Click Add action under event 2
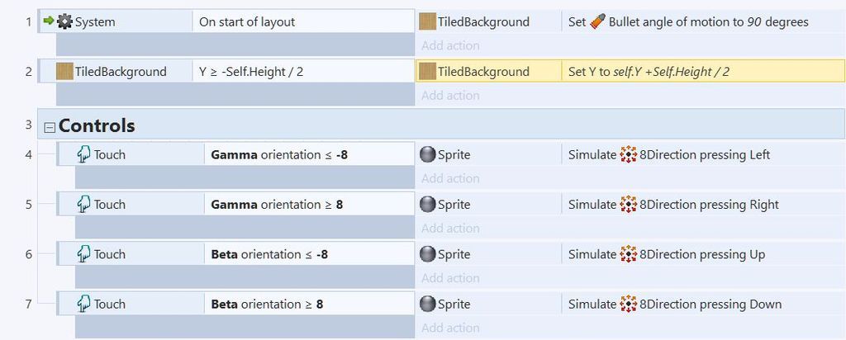Screen dimensions: 846x340 pyautogui.click(x=450, y=96)
